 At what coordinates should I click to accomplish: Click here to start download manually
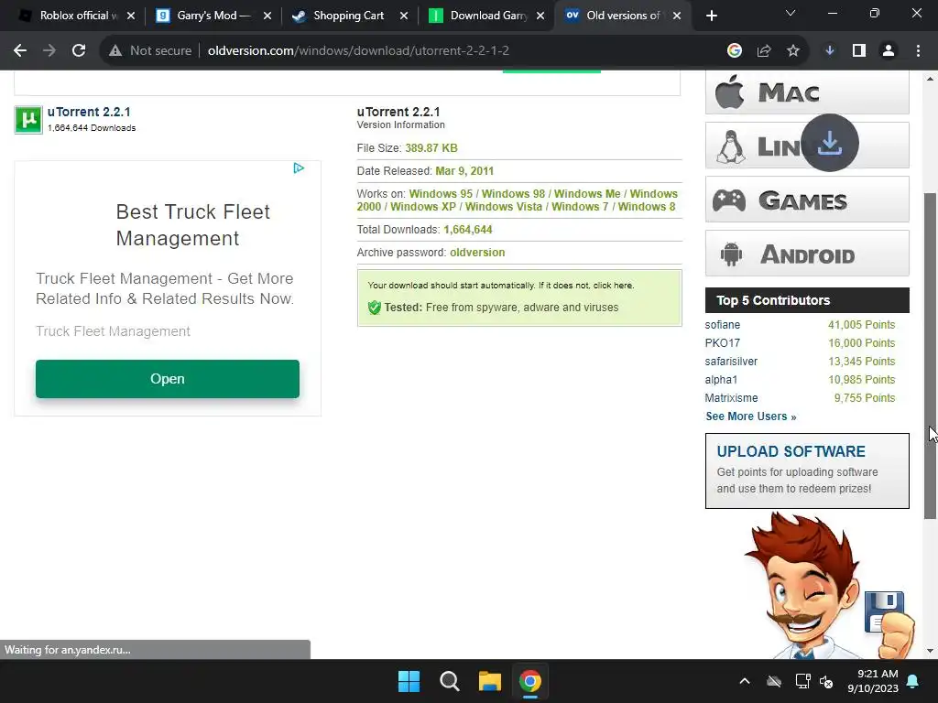[x=613, y=286]
